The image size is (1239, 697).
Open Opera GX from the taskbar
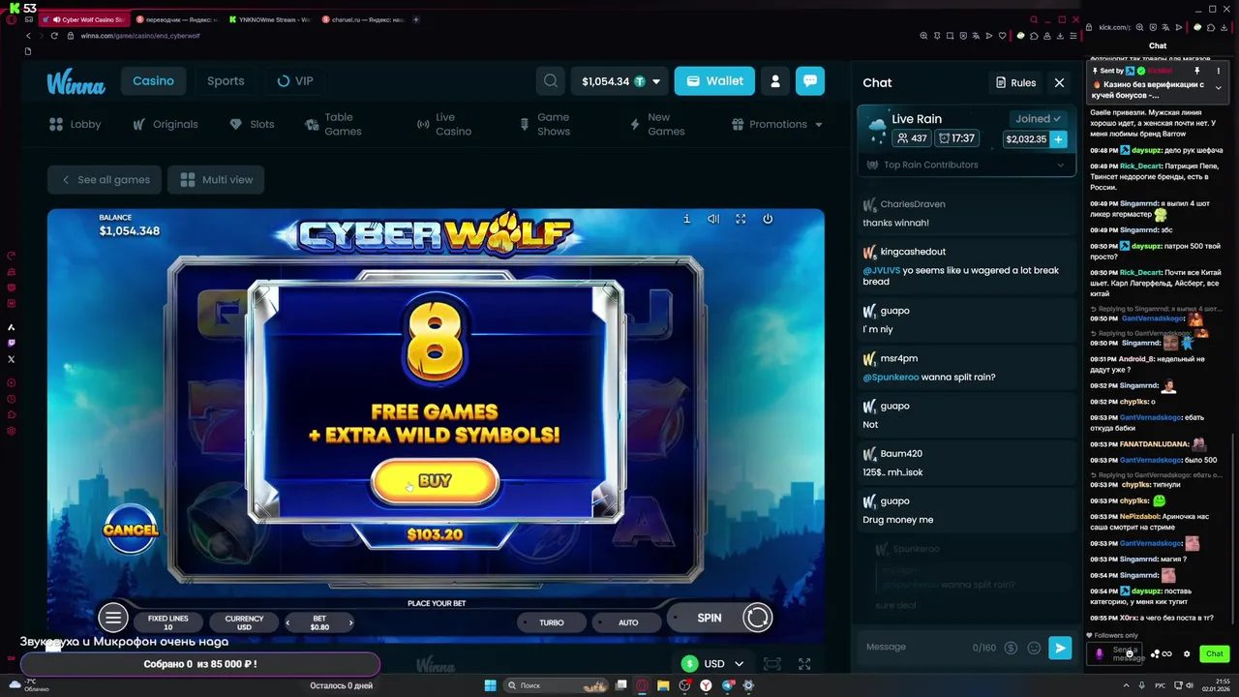tap(642, 685)
